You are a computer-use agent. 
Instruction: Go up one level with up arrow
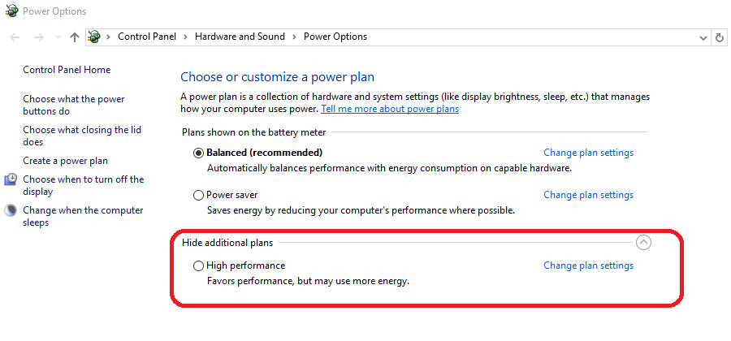click(x=74, y=37)
